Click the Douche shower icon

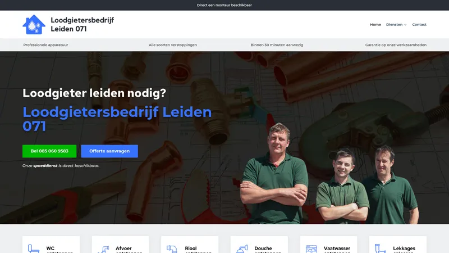[242, 249]
